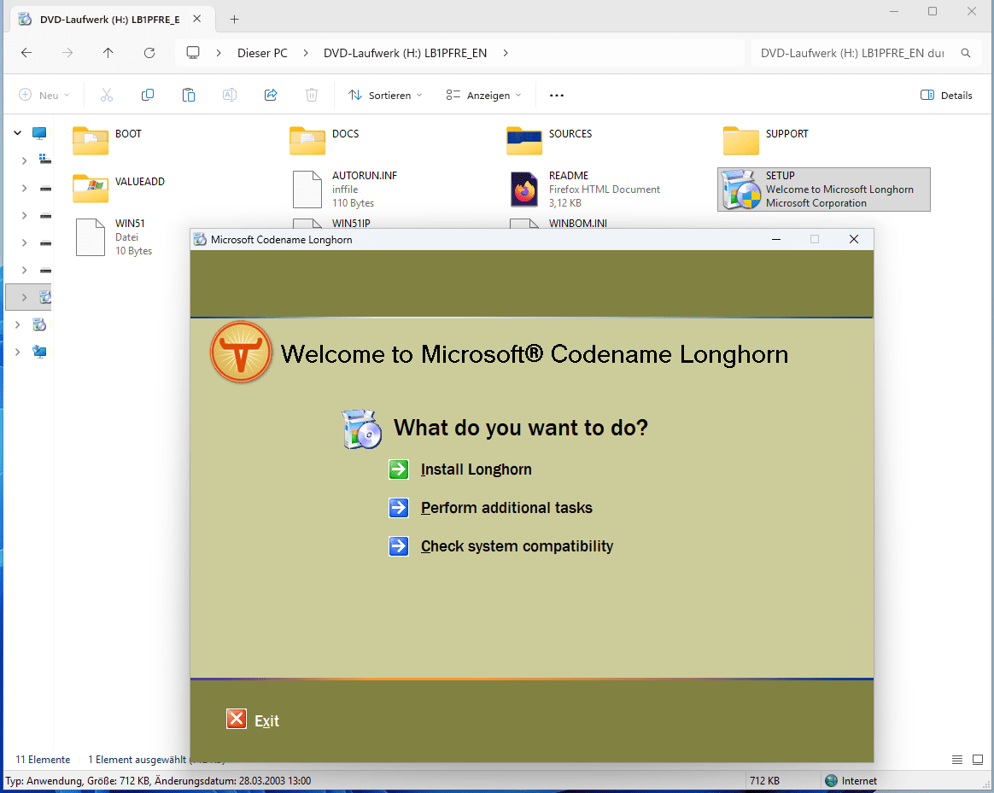The height and width of the screenshot is (793, 994).
Task: Click the green arrow beside Install Longhorn
Action: click(399, 469)
